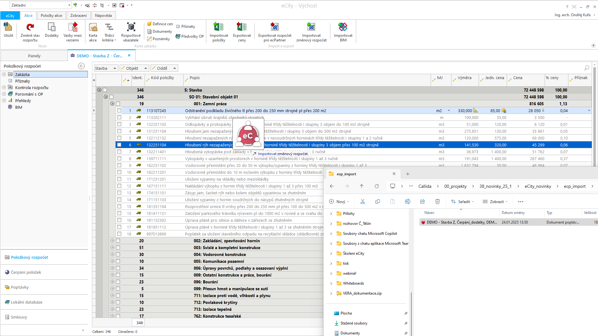Tick the checkbox for 096: Bourání
Screen dimensions: 598x336
coord(118,282)
